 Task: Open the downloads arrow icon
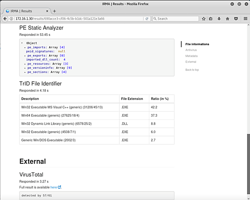[x=220, y=19]
